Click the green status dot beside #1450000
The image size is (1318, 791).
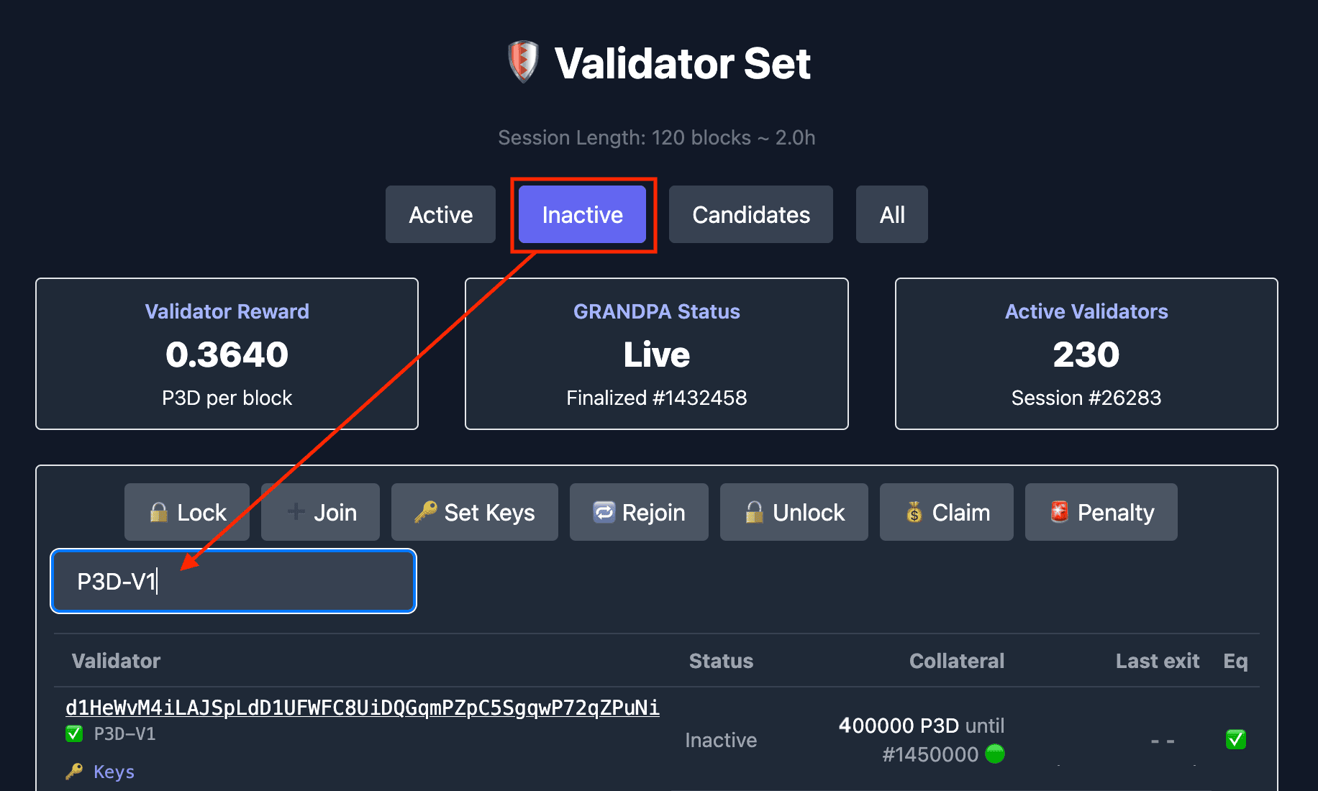click(x=994, y=754)
